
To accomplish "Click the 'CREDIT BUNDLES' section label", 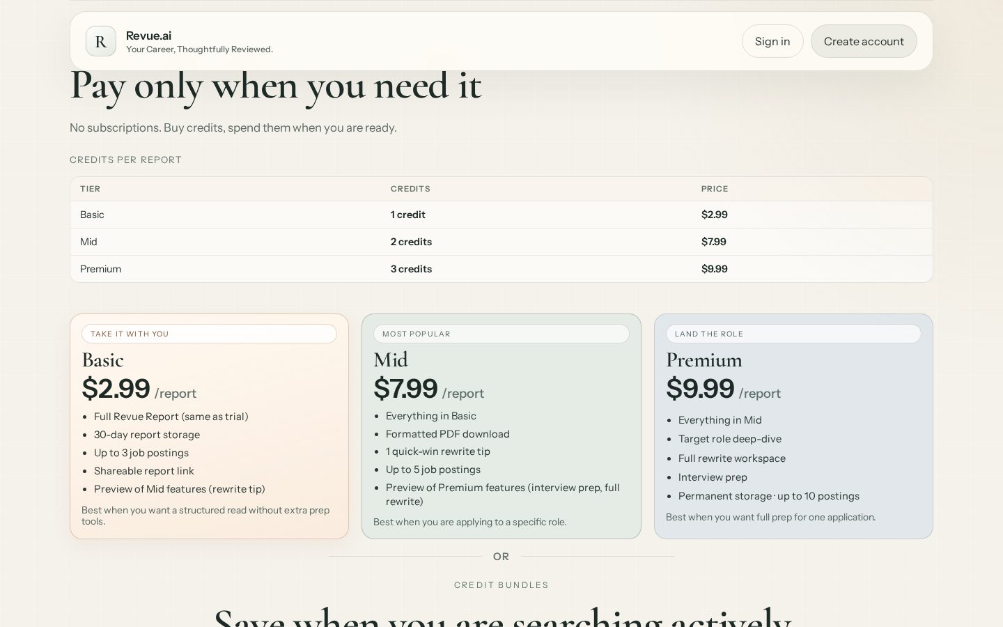I will (501, 585).
